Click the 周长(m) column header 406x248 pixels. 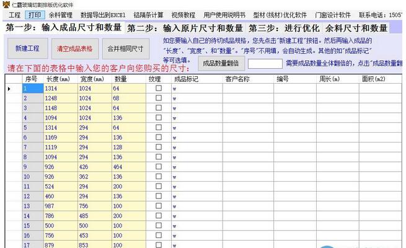pyautogui.click(x=338, y=79)
